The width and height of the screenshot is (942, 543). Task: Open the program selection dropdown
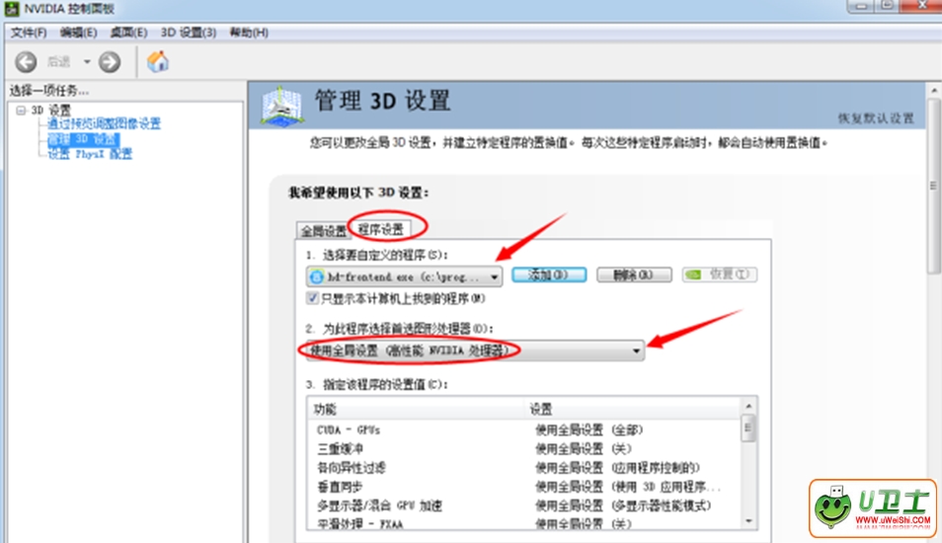tap(404, 276)
